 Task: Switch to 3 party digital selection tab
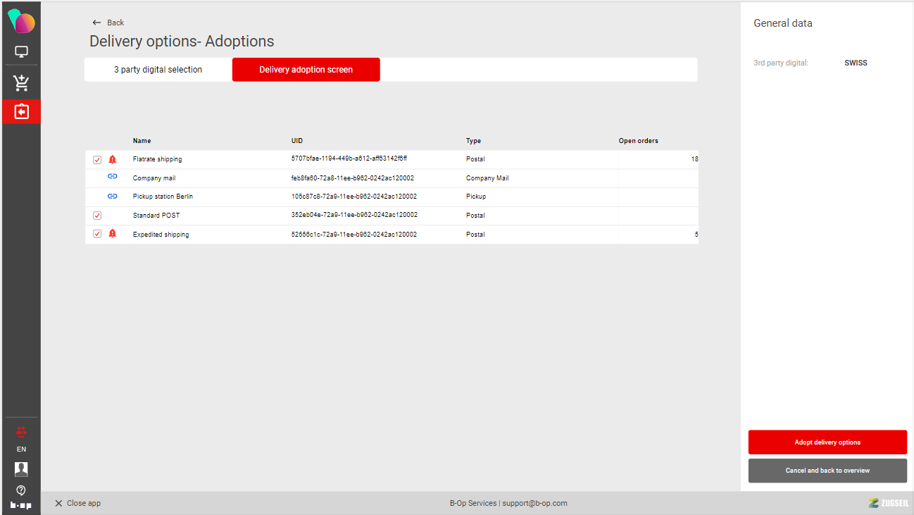pyautogui.click(x=158, y=70)
